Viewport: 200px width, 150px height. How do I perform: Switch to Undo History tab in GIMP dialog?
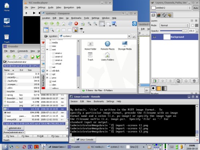click(x=170, y=15)
